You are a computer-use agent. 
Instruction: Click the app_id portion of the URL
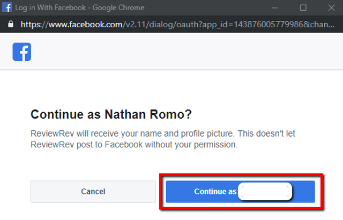tap(252, 25)
